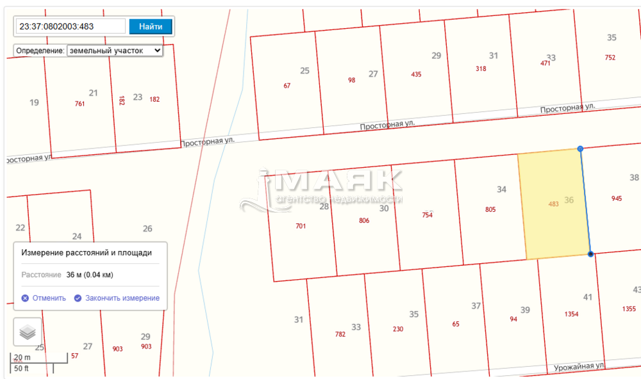Click the lower dark measurement endpoint
The width and height of the screenshot is (641, 379).
tap(590, 254)
